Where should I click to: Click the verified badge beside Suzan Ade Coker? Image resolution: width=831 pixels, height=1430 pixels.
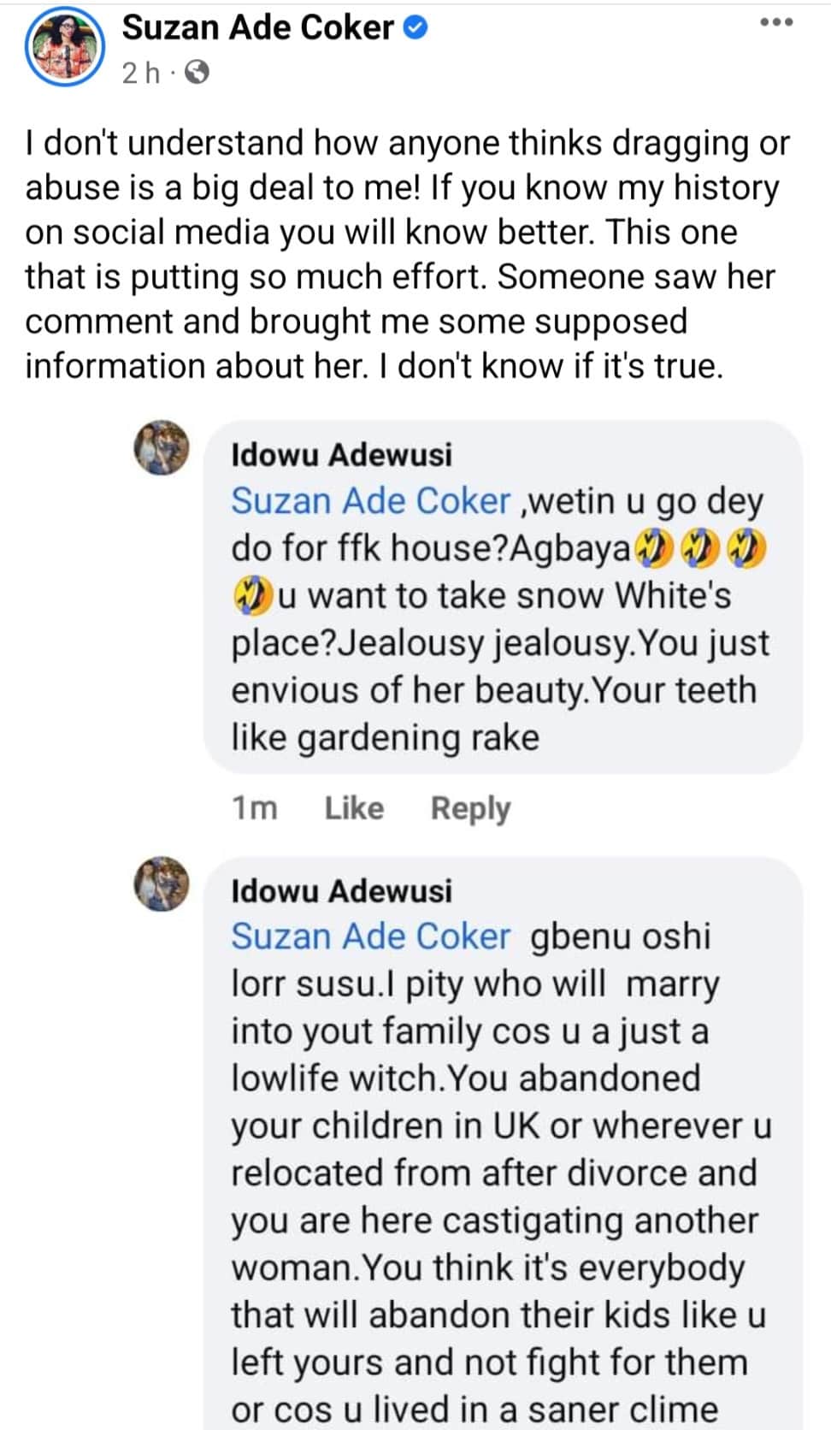point(415,28)
